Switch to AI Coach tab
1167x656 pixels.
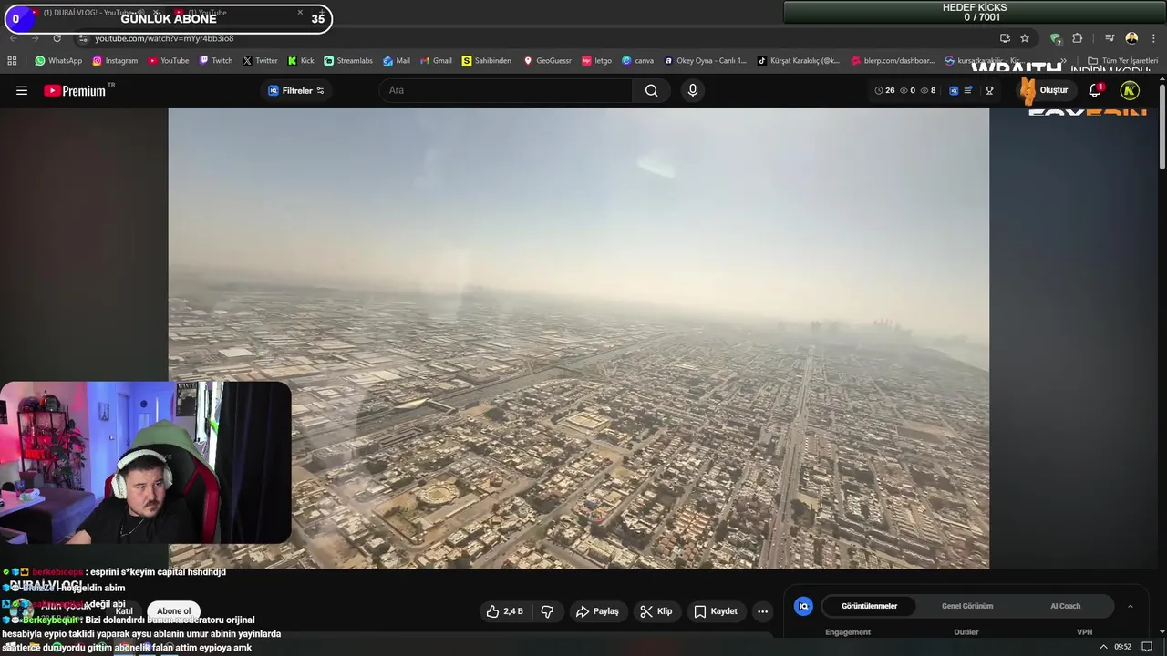tap(1065, 606)
